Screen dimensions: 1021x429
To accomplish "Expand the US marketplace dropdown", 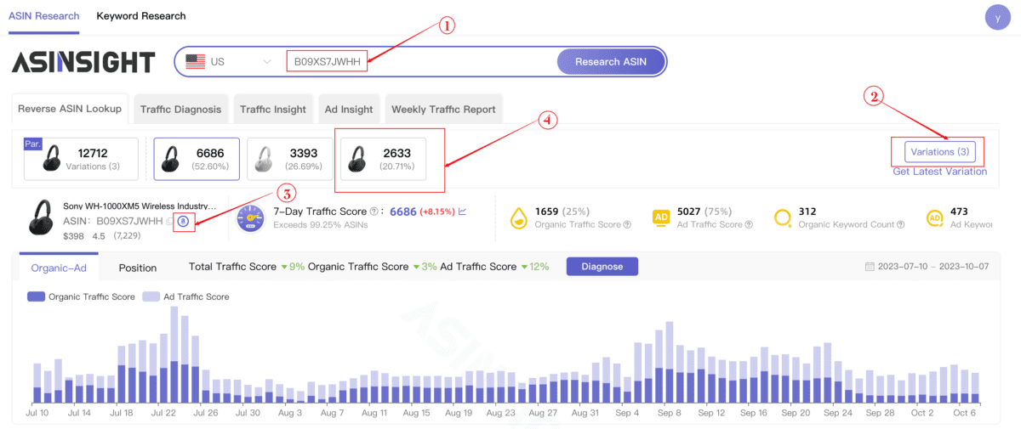I will click(231, 61).
